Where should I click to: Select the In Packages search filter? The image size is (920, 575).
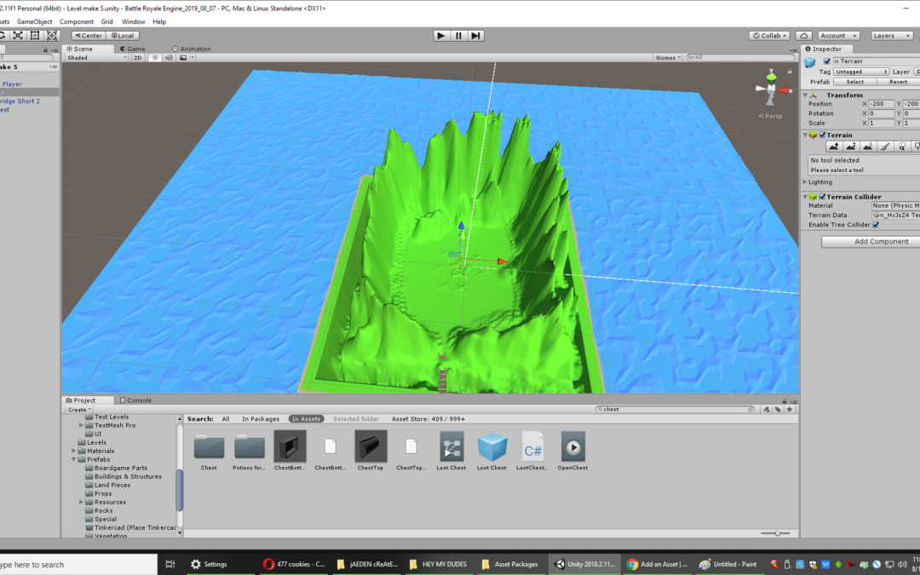pyautogui.click(x=261, y=419)
